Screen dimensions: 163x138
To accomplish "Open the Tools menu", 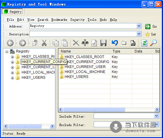I will pyautogui.click(x=92, y=20).
